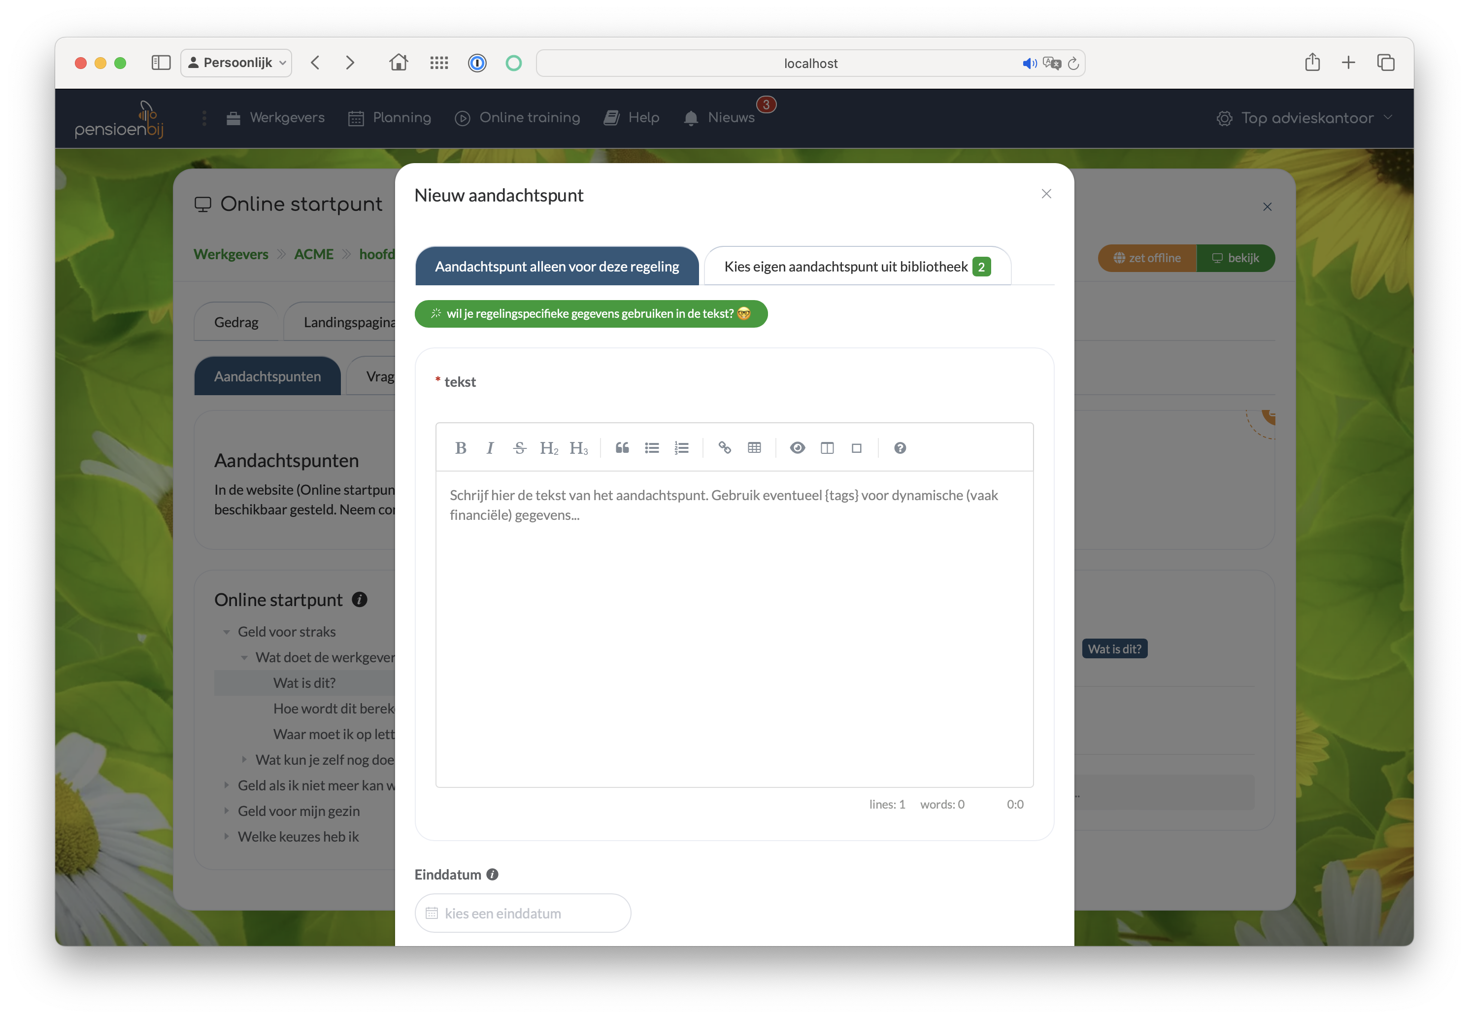Show Safari tab overview
The height and width of the screenshot is (1019, 1469).
tap(1385, 63)
